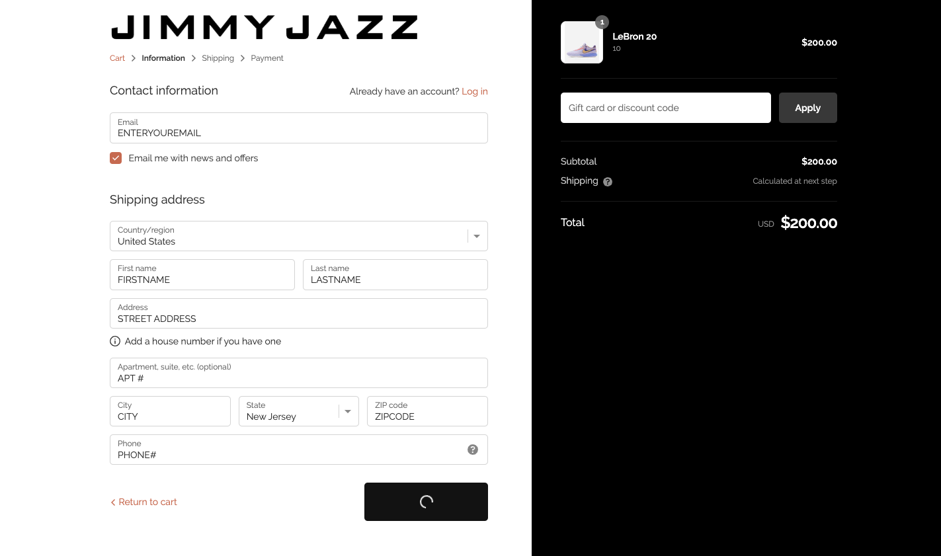
Task: Click the Jimmy Jazz logo
Action: pos(264,26)
